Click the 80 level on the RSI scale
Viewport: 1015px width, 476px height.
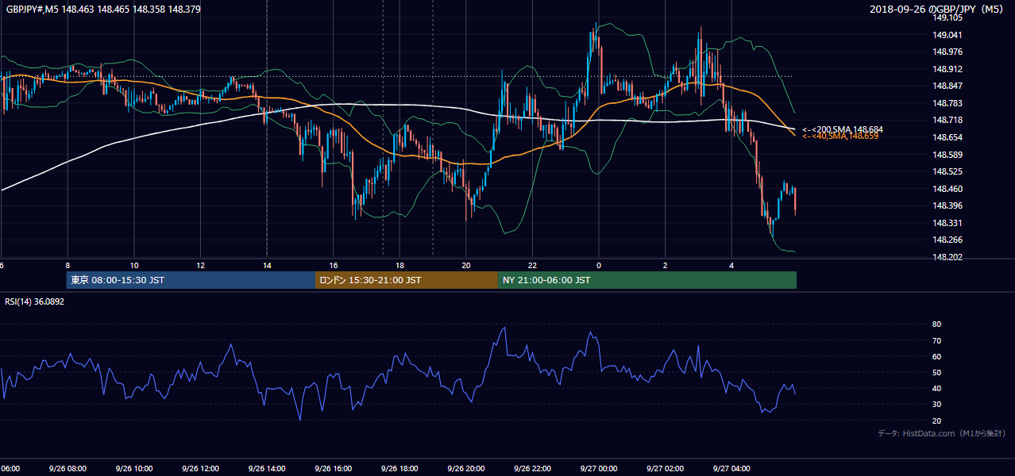tap(936, 324)
